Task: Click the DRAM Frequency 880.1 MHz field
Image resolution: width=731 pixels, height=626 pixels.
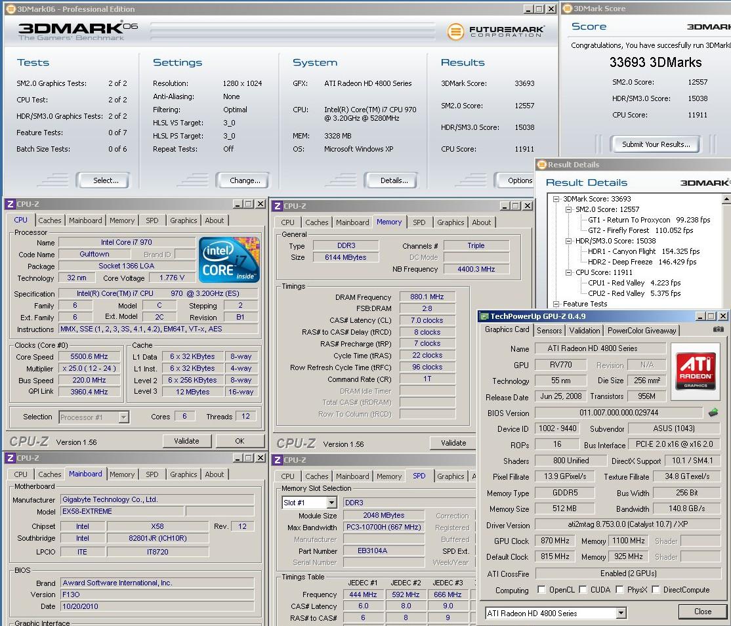Action: tap(427, 297)
